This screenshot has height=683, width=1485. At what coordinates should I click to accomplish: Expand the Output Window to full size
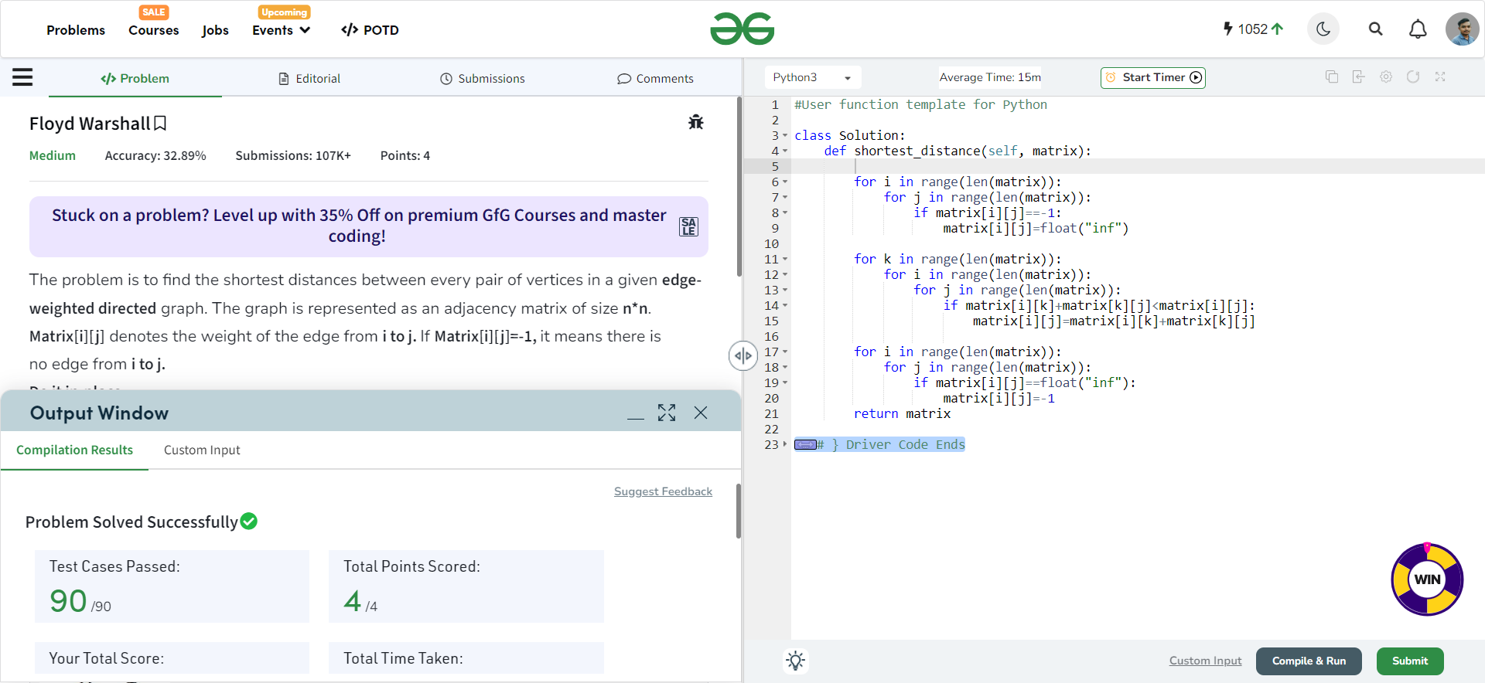[667, 413]
